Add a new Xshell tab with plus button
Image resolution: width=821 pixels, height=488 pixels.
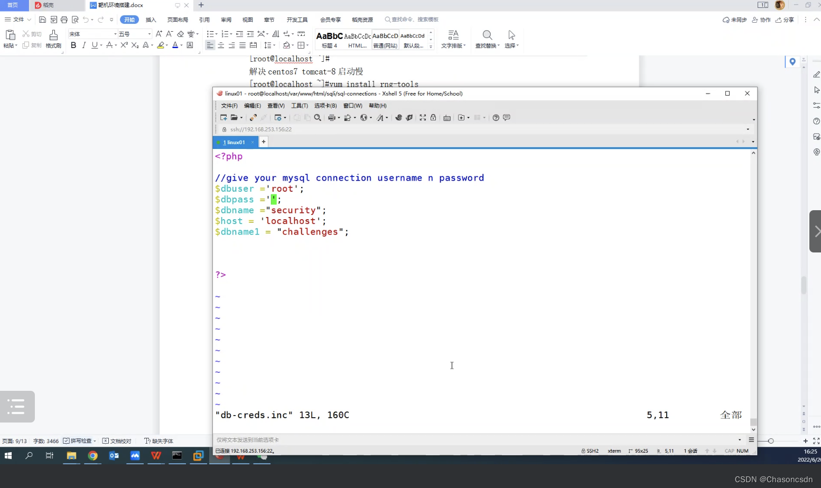click(264, 142)
